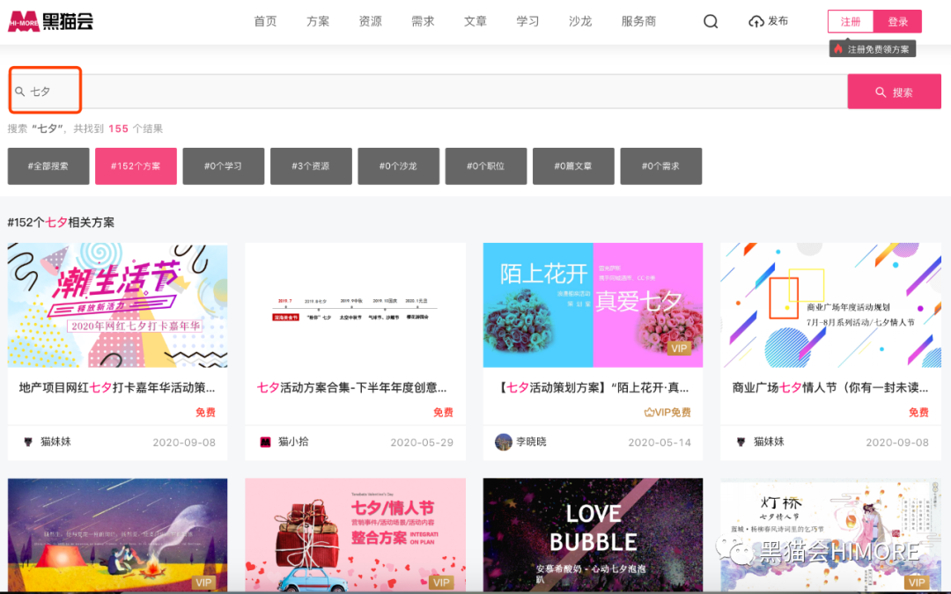Screen dimensions: 951x594
Task: Go to the 首页 navigation item
Action: click(x=265, y=21)
